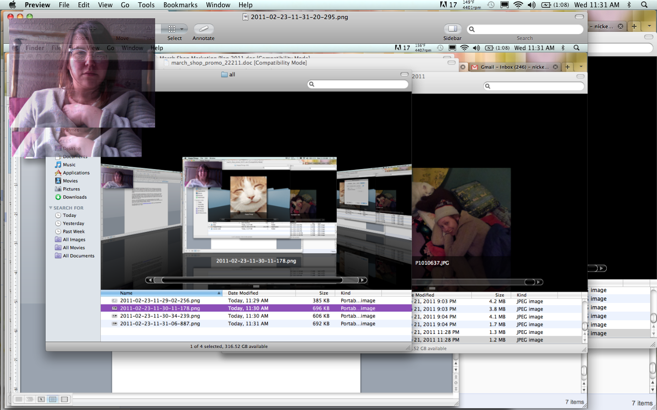657x410 pixels.
Task: Switch to print layout view button at bottom left
Action: (52, 400)
